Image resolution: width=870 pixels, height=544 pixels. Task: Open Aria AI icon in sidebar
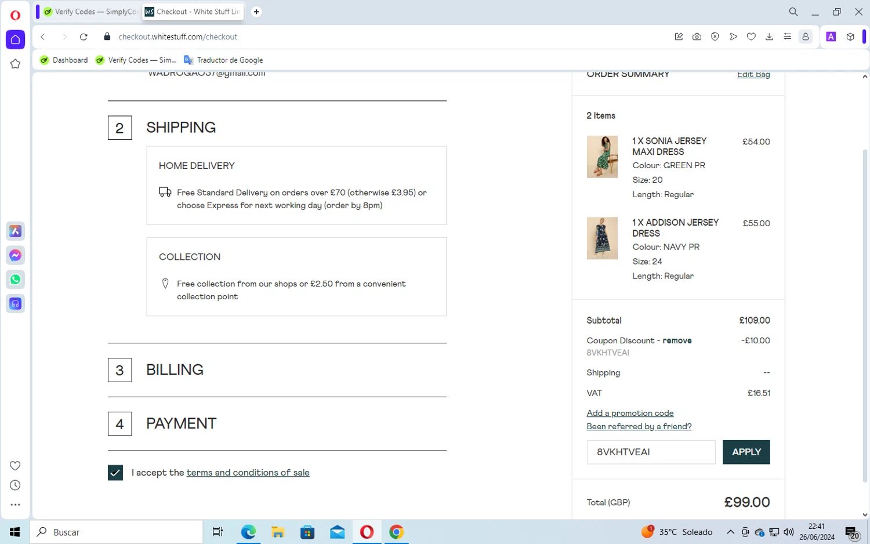(x=16, y=231)
